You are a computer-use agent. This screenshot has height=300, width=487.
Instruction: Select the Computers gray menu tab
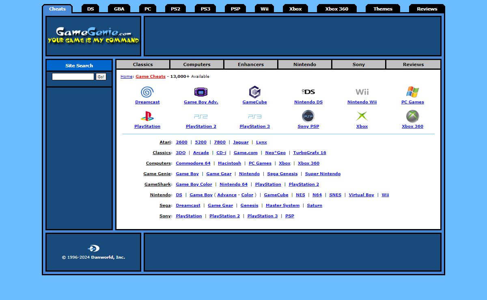click(x=197, y=64)
